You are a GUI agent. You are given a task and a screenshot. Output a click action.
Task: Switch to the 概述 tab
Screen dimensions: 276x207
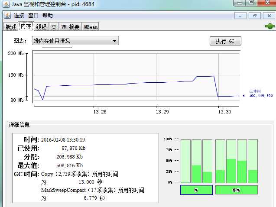pos(11,27)
